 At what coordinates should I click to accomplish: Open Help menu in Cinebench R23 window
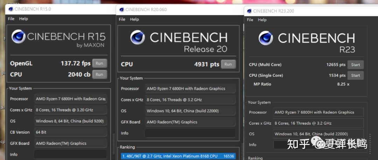click(262, 20)
